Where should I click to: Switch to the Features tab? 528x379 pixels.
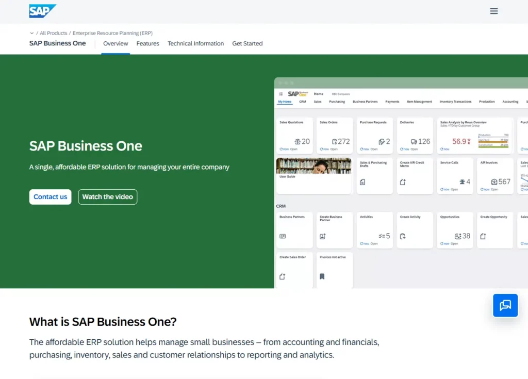(148, 43)
